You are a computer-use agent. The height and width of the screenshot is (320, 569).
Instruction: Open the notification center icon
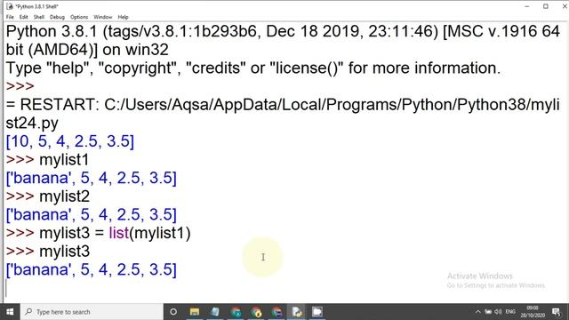557,312
